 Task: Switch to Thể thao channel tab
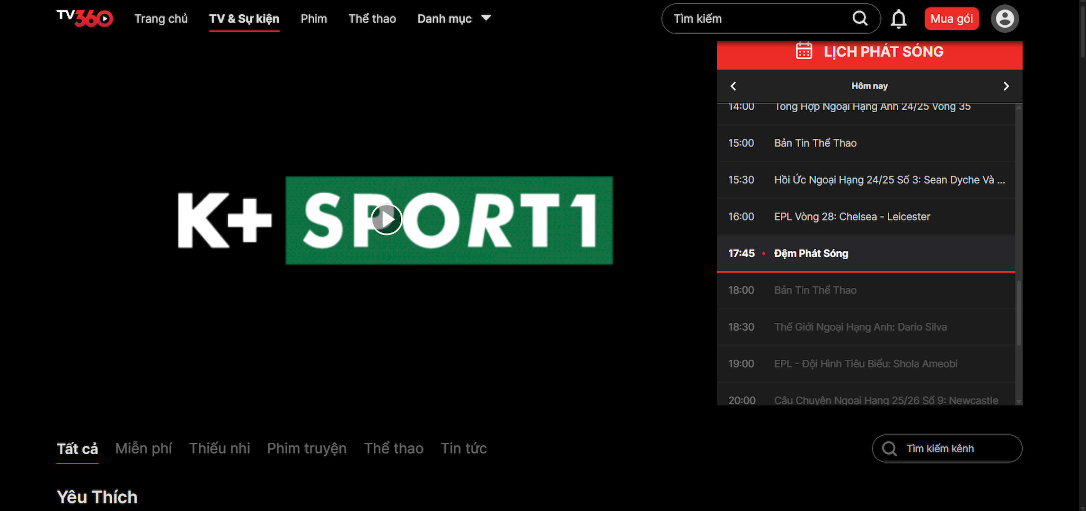click(x=394, y=449)
